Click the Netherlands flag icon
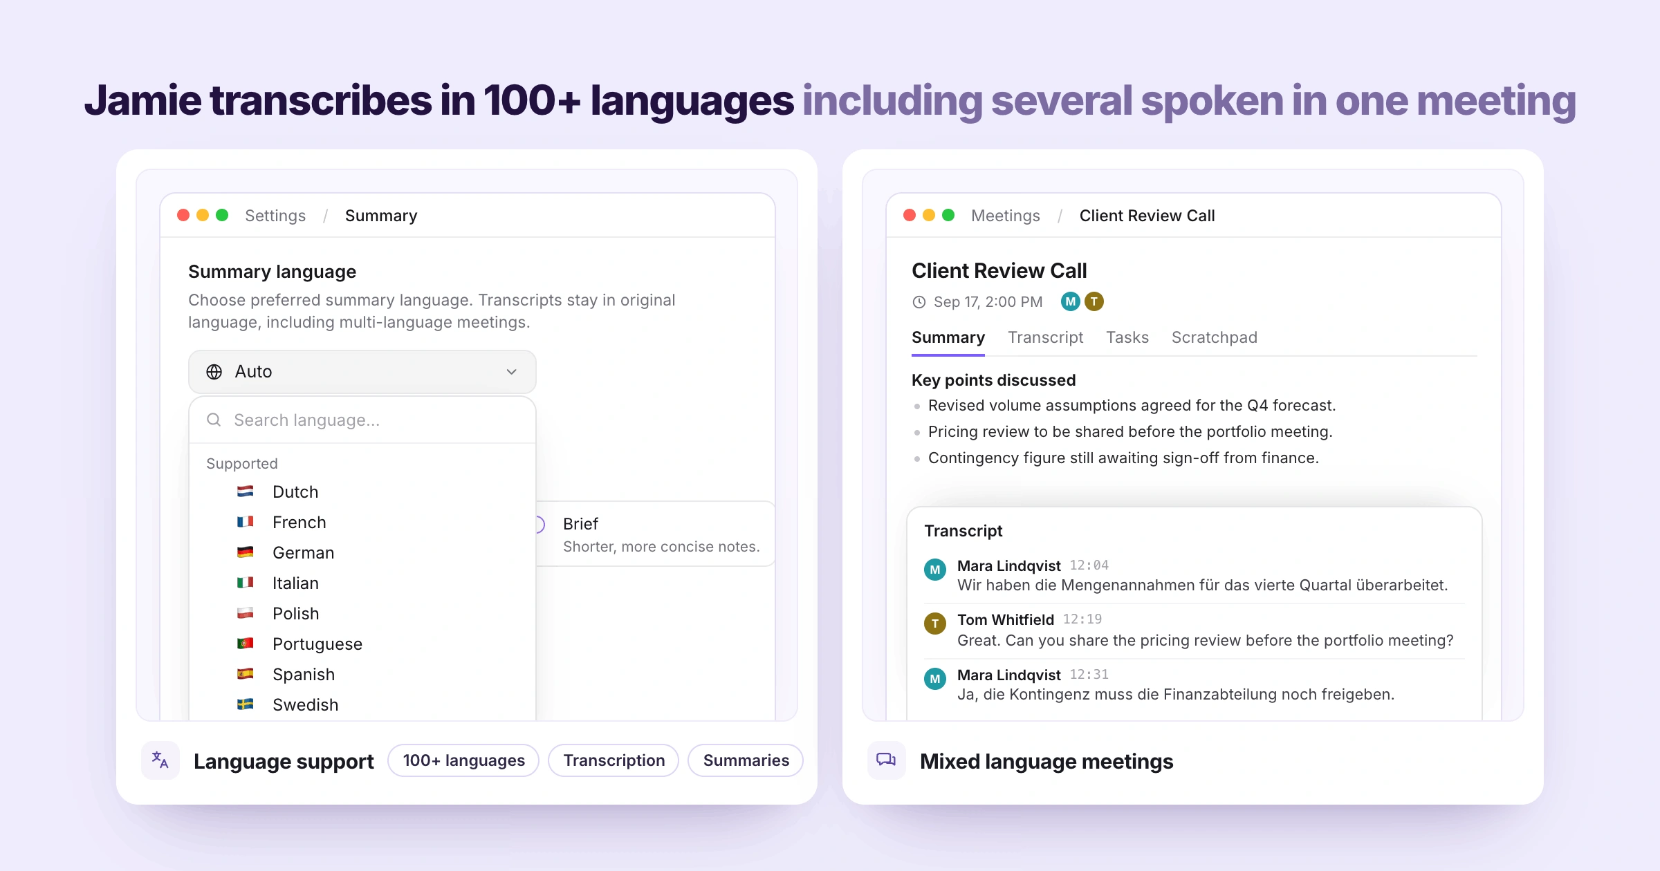1660x871 pixels. [245, 491]
